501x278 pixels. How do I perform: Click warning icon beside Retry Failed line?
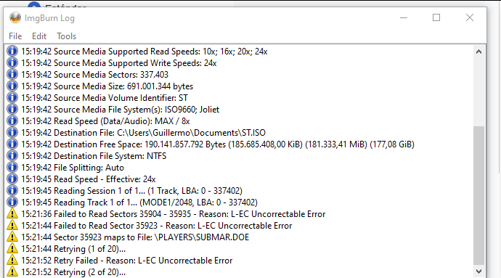tap(12, 260)
